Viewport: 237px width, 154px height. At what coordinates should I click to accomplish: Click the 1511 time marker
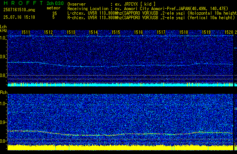pyautogui.click(x=26, y=32)
